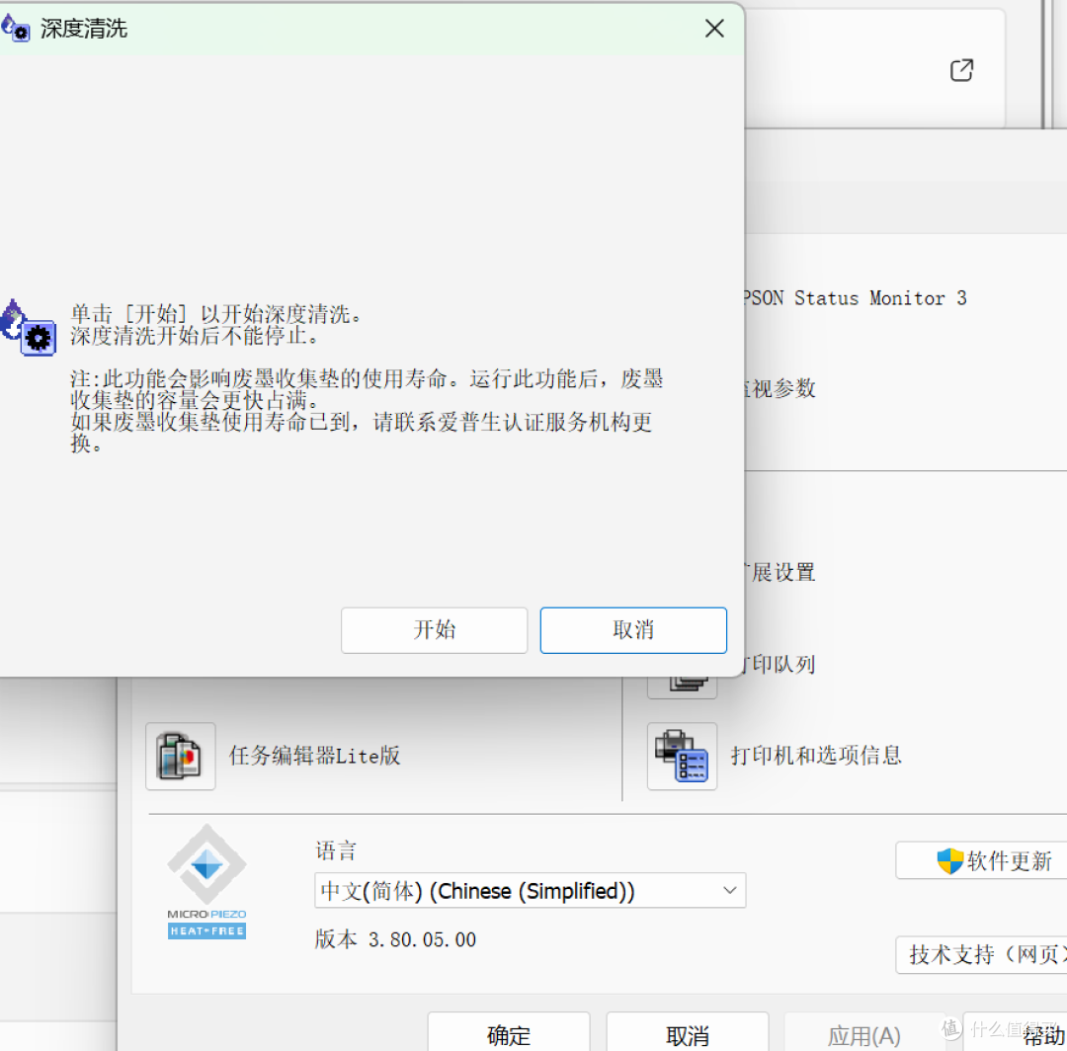The image size is (1067, 1051).
Task: Click the 深度清洗 title bar icon
Action: pyautogui.click(x=15, y=29)
